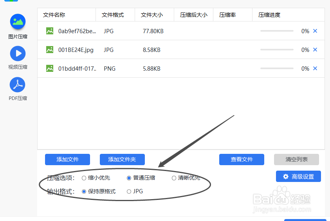Click the PDF压缩 sidebar label
The width and height of the screenshot is (330, 221).
click(18, 98)
